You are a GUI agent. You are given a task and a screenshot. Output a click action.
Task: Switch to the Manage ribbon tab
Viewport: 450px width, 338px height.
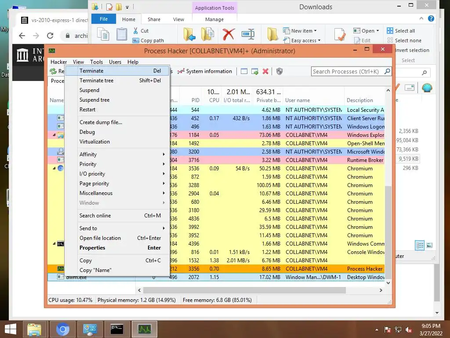point(214,19)
